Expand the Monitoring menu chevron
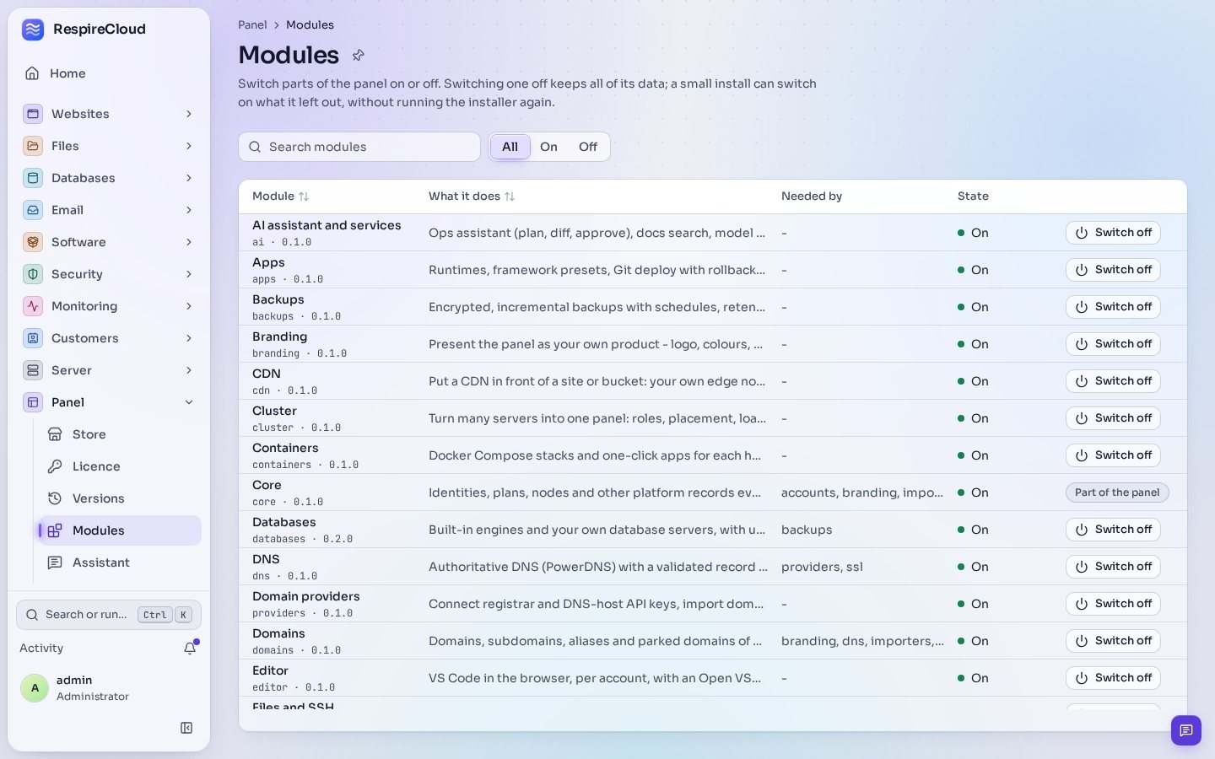The image size is (1215, 759). click(189, 306)
